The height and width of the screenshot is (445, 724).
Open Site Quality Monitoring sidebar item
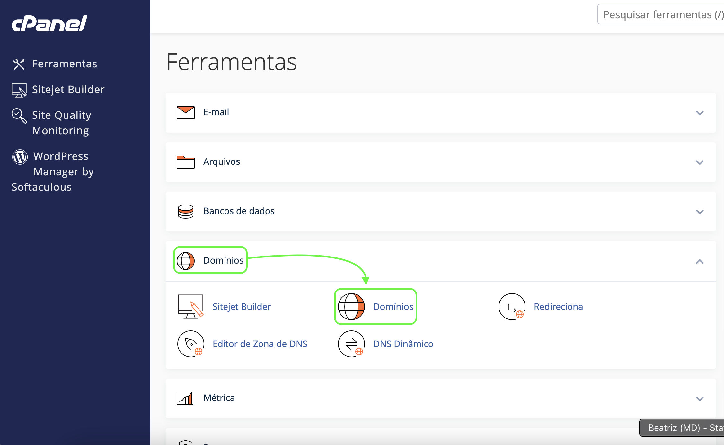pyautogui.click(x=61, y=123)
